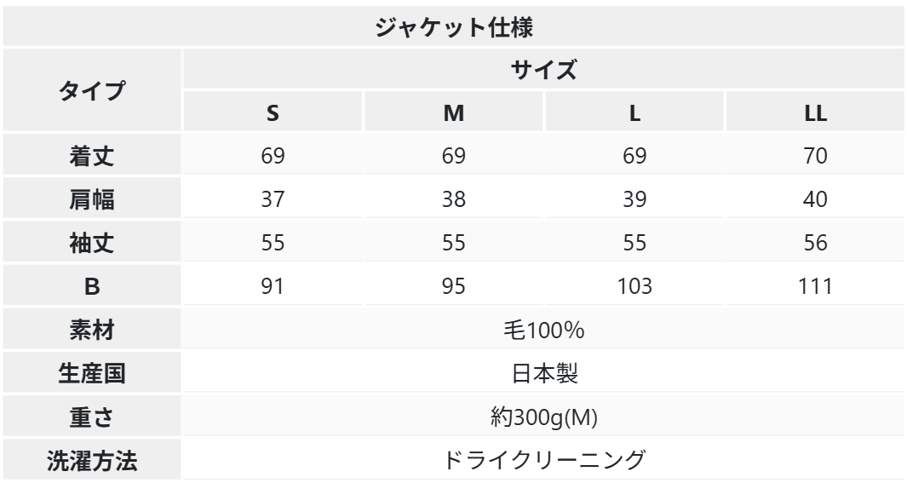Screen dimensions: 907x483
Task: Click the サイズ column group header
Action: [x=543, y=71]
